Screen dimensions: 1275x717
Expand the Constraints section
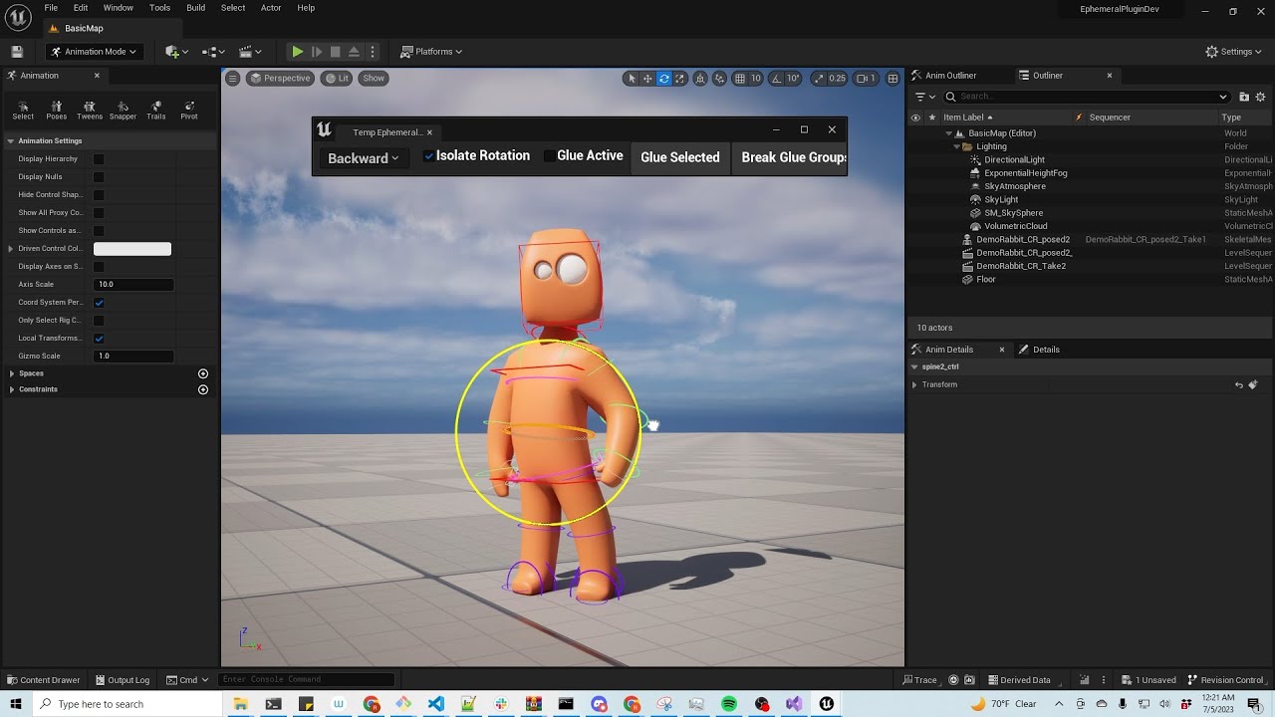11,389
